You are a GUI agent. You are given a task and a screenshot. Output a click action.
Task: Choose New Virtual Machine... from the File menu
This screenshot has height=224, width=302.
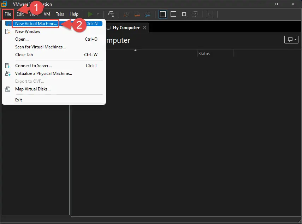click(54, 24)
